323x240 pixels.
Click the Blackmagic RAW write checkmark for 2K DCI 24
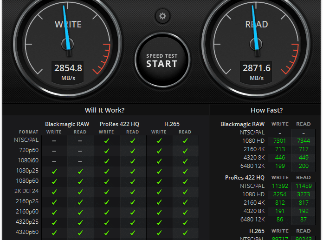pyautogui.click(x=54, y=192)
